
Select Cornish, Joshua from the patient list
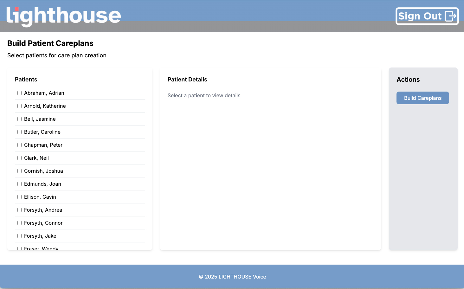[x=44, y=171]
